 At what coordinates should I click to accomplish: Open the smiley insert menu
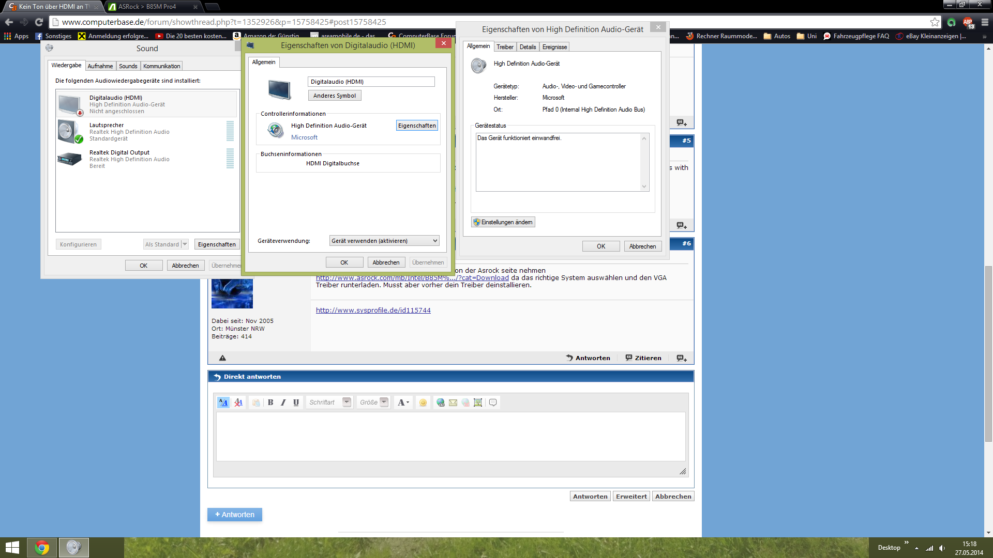click(423, 402)
